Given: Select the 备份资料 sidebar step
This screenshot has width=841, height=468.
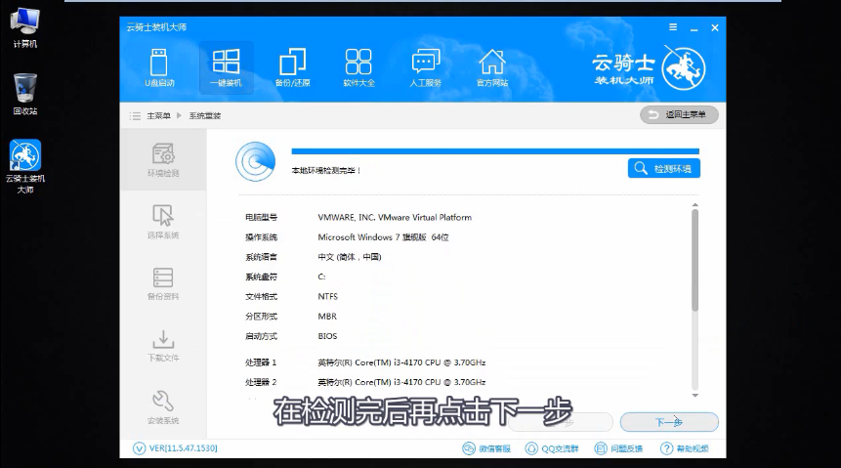Looking at the screenshot, I should (x=163, y=283).
